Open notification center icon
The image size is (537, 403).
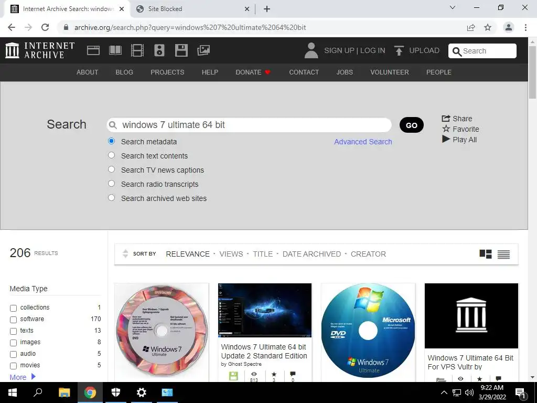(x=520, y=393)
